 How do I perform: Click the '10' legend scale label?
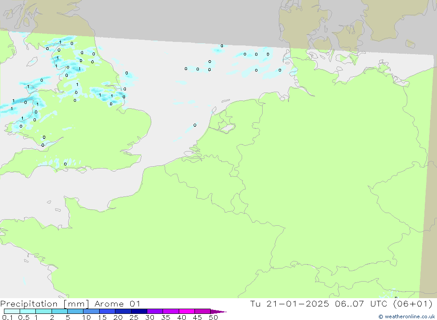click(x=87, y=317)
